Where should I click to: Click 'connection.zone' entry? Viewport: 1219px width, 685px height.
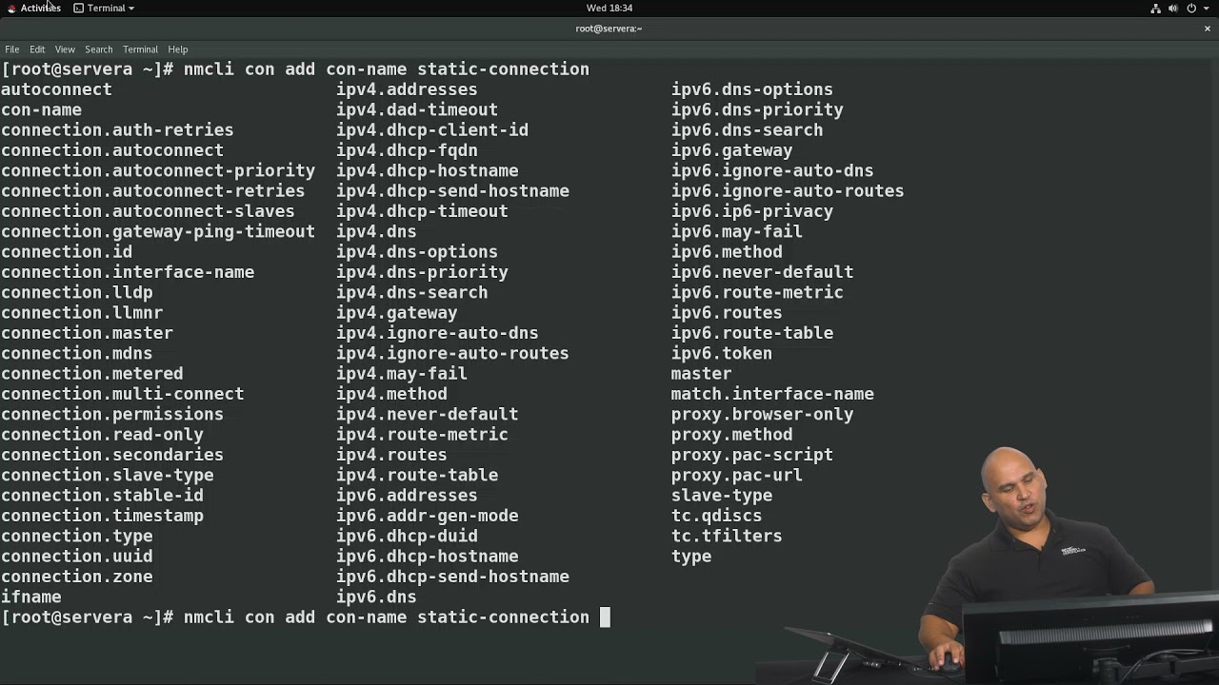(x=76, y=577)
